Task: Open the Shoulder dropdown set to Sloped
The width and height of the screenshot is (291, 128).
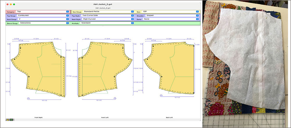Action: coord(172,15)
